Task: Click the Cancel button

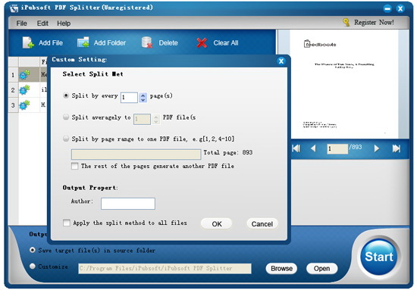Action: 262,224
